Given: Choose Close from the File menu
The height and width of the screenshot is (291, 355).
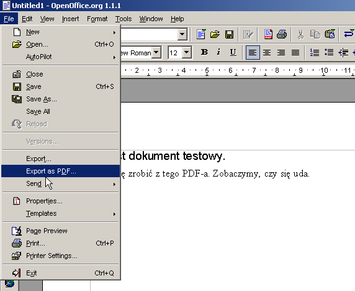Looking at the screenshot, I should [60, 74].
